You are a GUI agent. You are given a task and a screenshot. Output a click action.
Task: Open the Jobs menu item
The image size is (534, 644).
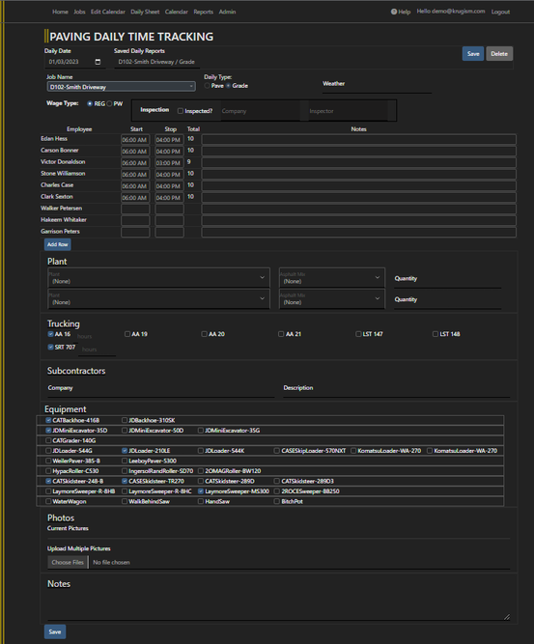click(x=80, y=12)
